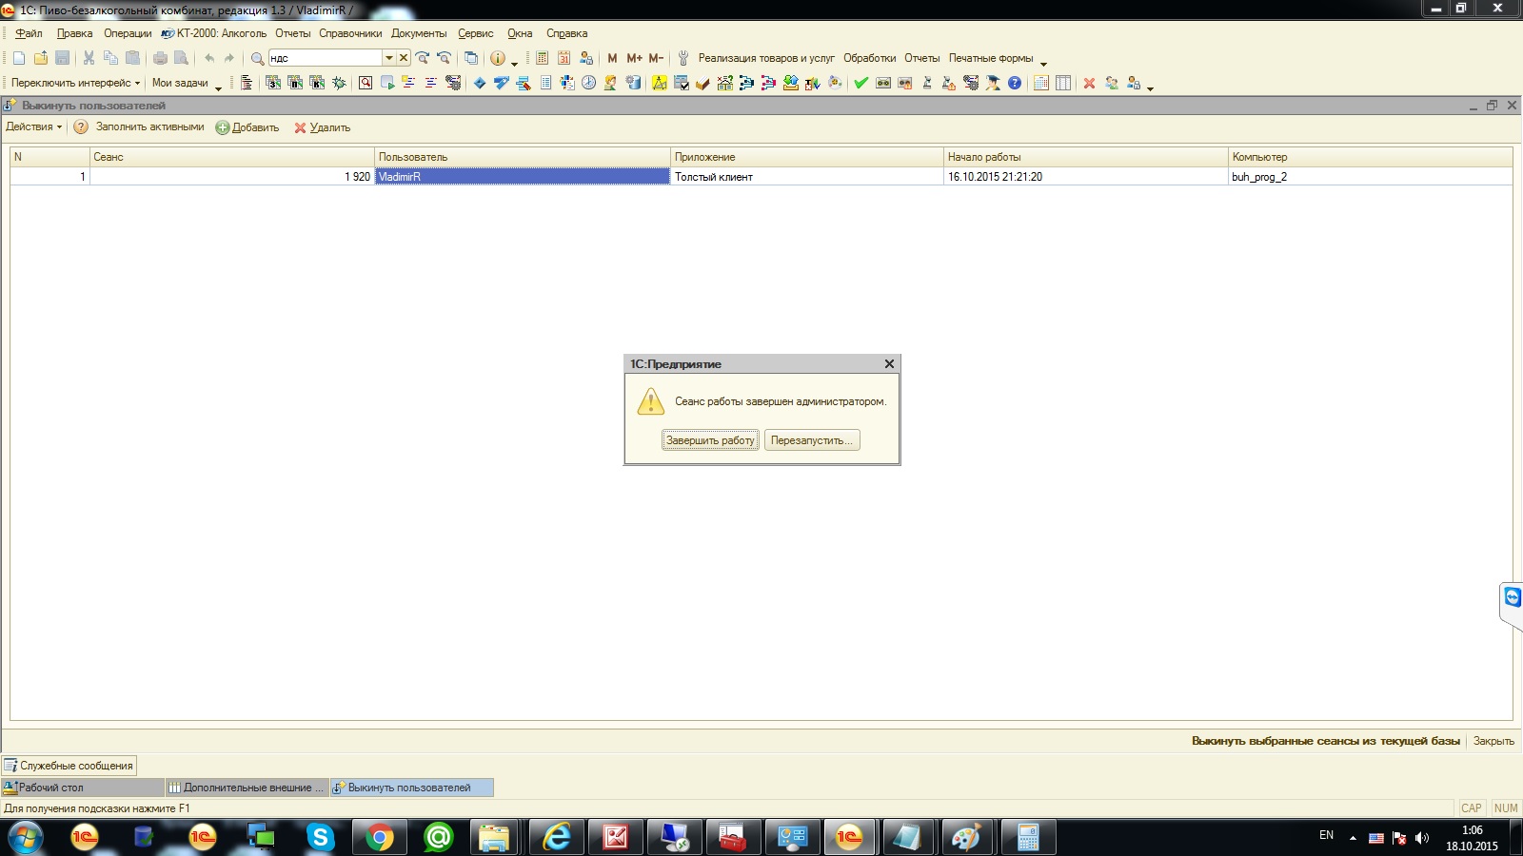Open Internet Explorer from the taskbar
Image resolution: width=1523 pixels, height=856 pixels.
pyautogui.click(x=556, y=838)
